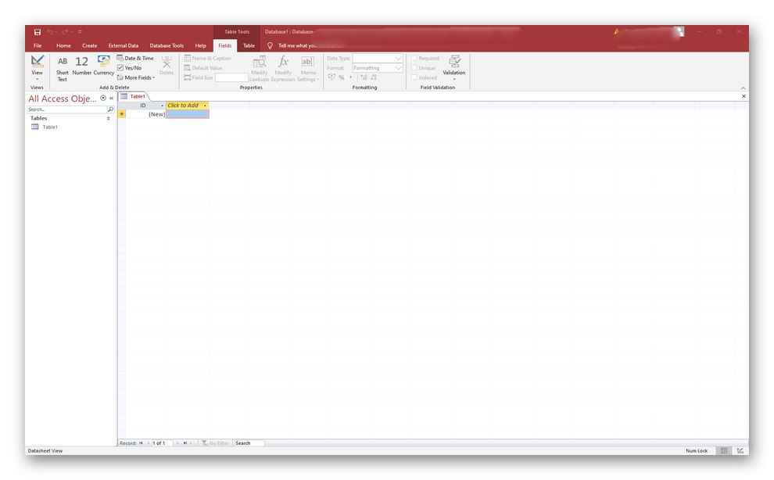Toggle the Required checkbox

coord(414,59)
